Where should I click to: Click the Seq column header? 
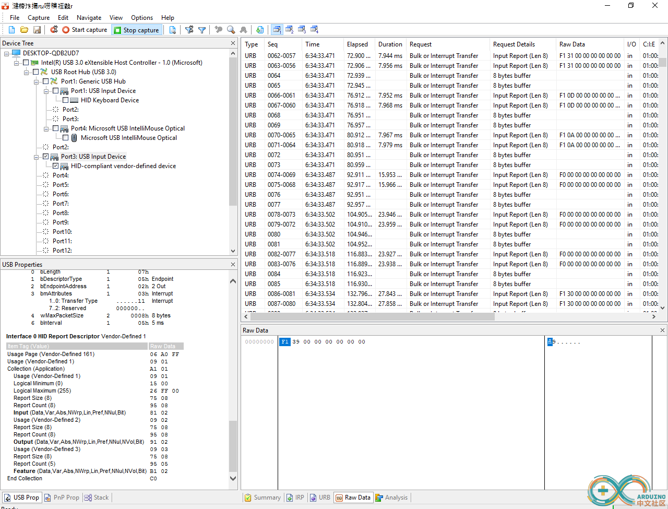click(283, 44)
